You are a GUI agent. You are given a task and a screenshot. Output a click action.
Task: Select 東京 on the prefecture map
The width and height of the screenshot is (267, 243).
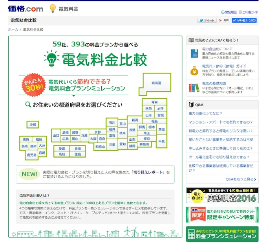pyautogui.click(x=147, y=139)
